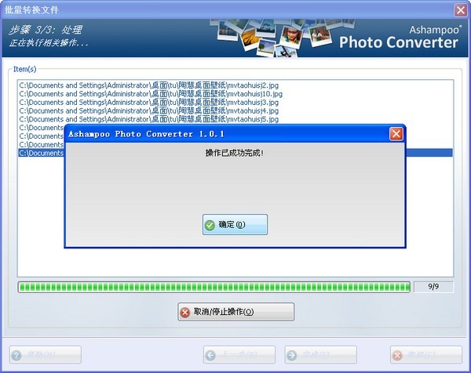This screenshot has height=373, width=471.
Task: Click the disabled cancel button at bottom right
Action: 426,355
